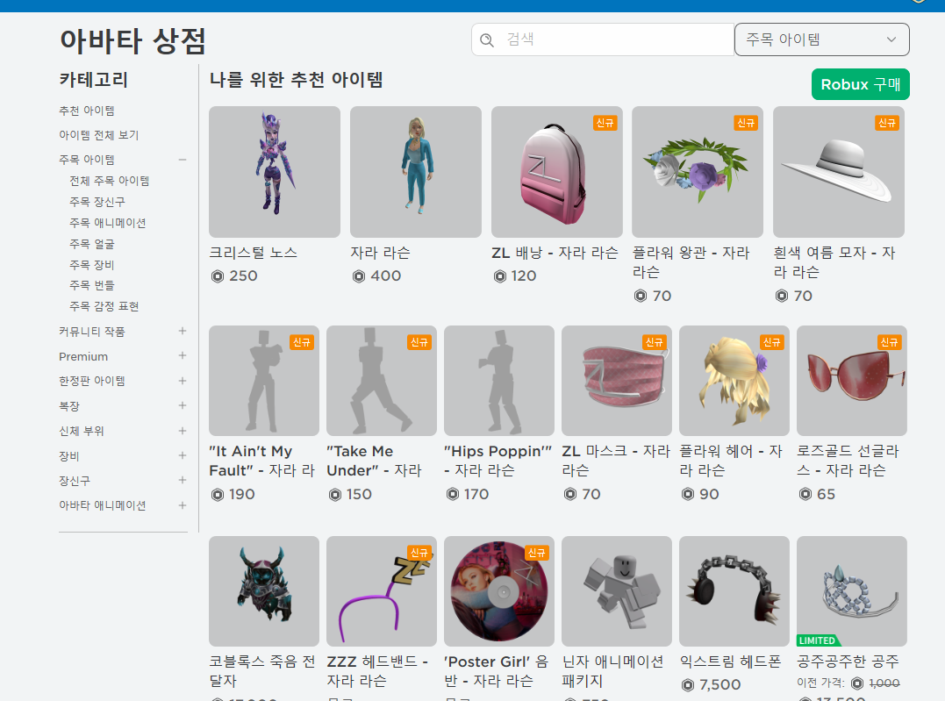Click the Robux icon beside price 400
Viewport: 945px width, 701px height.
coord(359,276)
